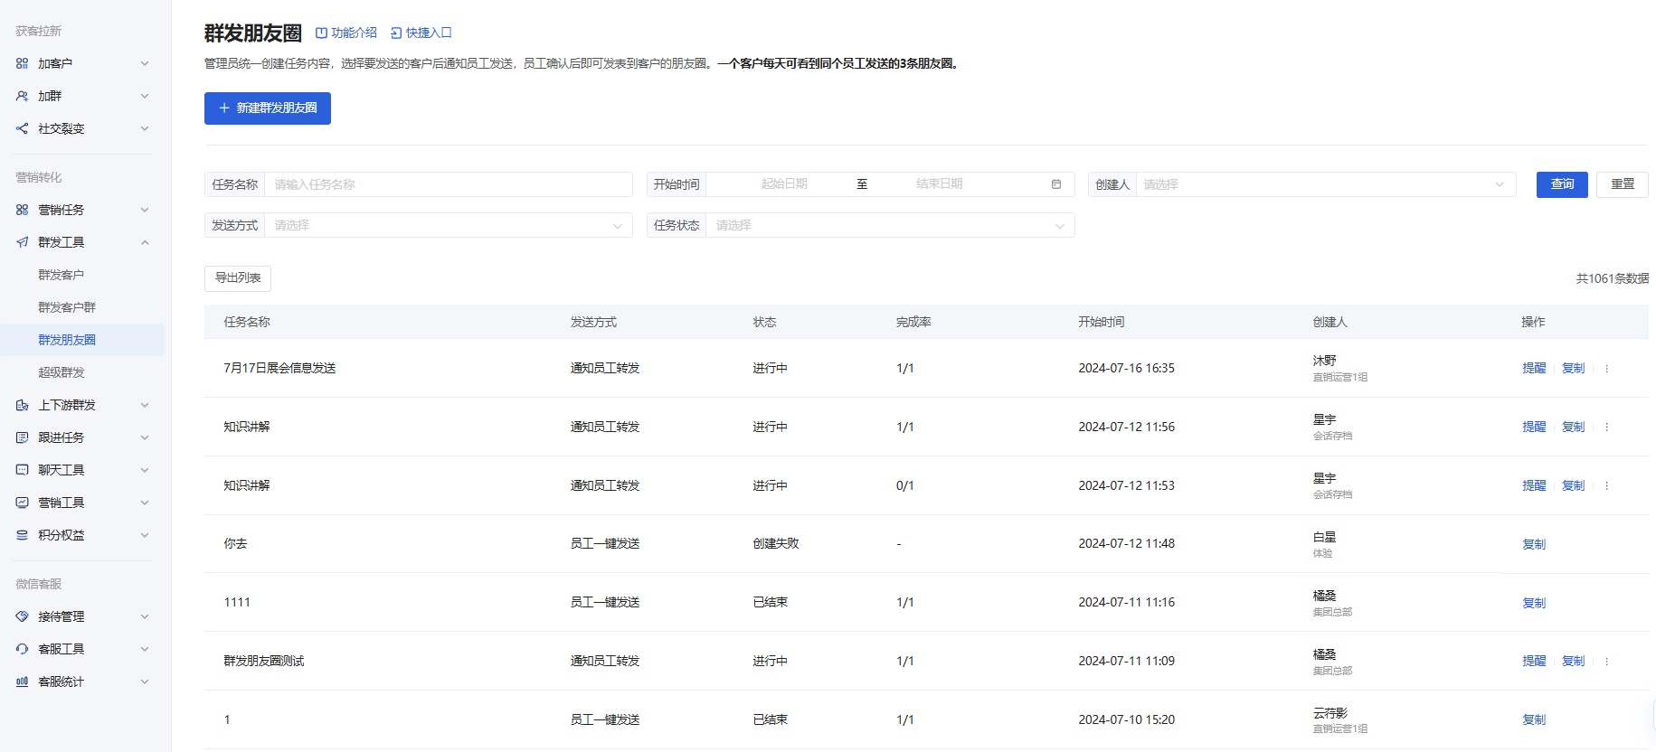Expand the 加客户 menu chevron

[x=145, y=63]
